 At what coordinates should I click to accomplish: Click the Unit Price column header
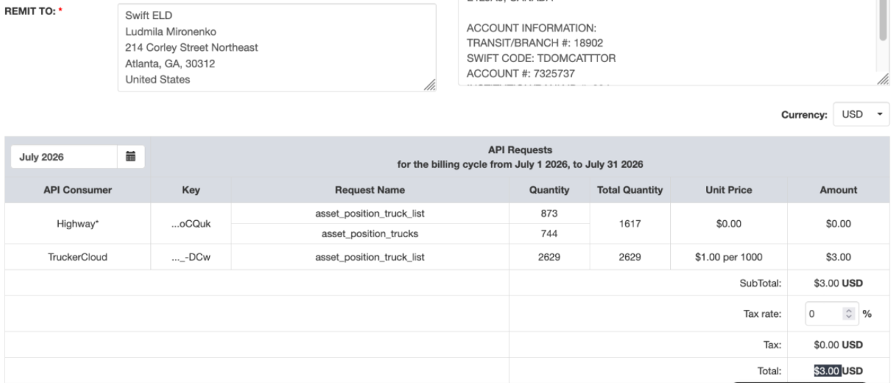729,190
